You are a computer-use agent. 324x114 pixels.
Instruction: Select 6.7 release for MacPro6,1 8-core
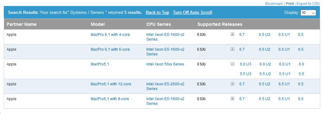coord(242,99)
